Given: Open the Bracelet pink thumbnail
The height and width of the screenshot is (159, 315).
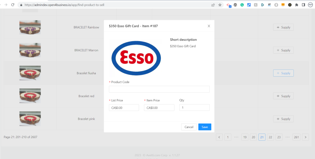Looking at the screenshot, I should pyautogui.click(x=30, y=119).
